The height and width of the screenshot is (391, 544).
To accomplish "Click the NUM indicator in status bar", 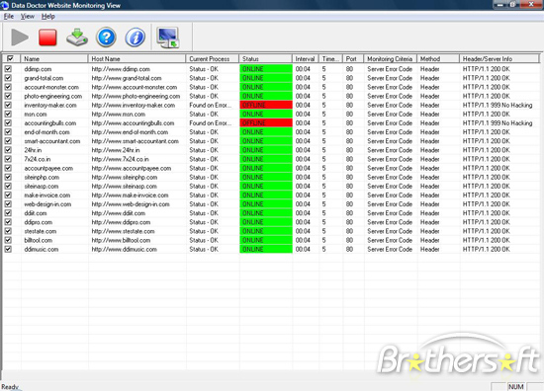I will click(x=515, y=386).
